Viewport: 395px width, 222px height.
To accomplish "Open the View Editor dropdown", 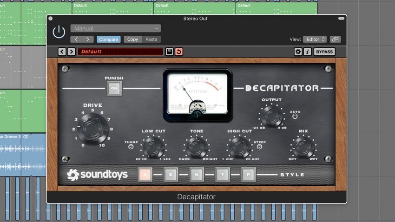I will (x=315, y=39).
